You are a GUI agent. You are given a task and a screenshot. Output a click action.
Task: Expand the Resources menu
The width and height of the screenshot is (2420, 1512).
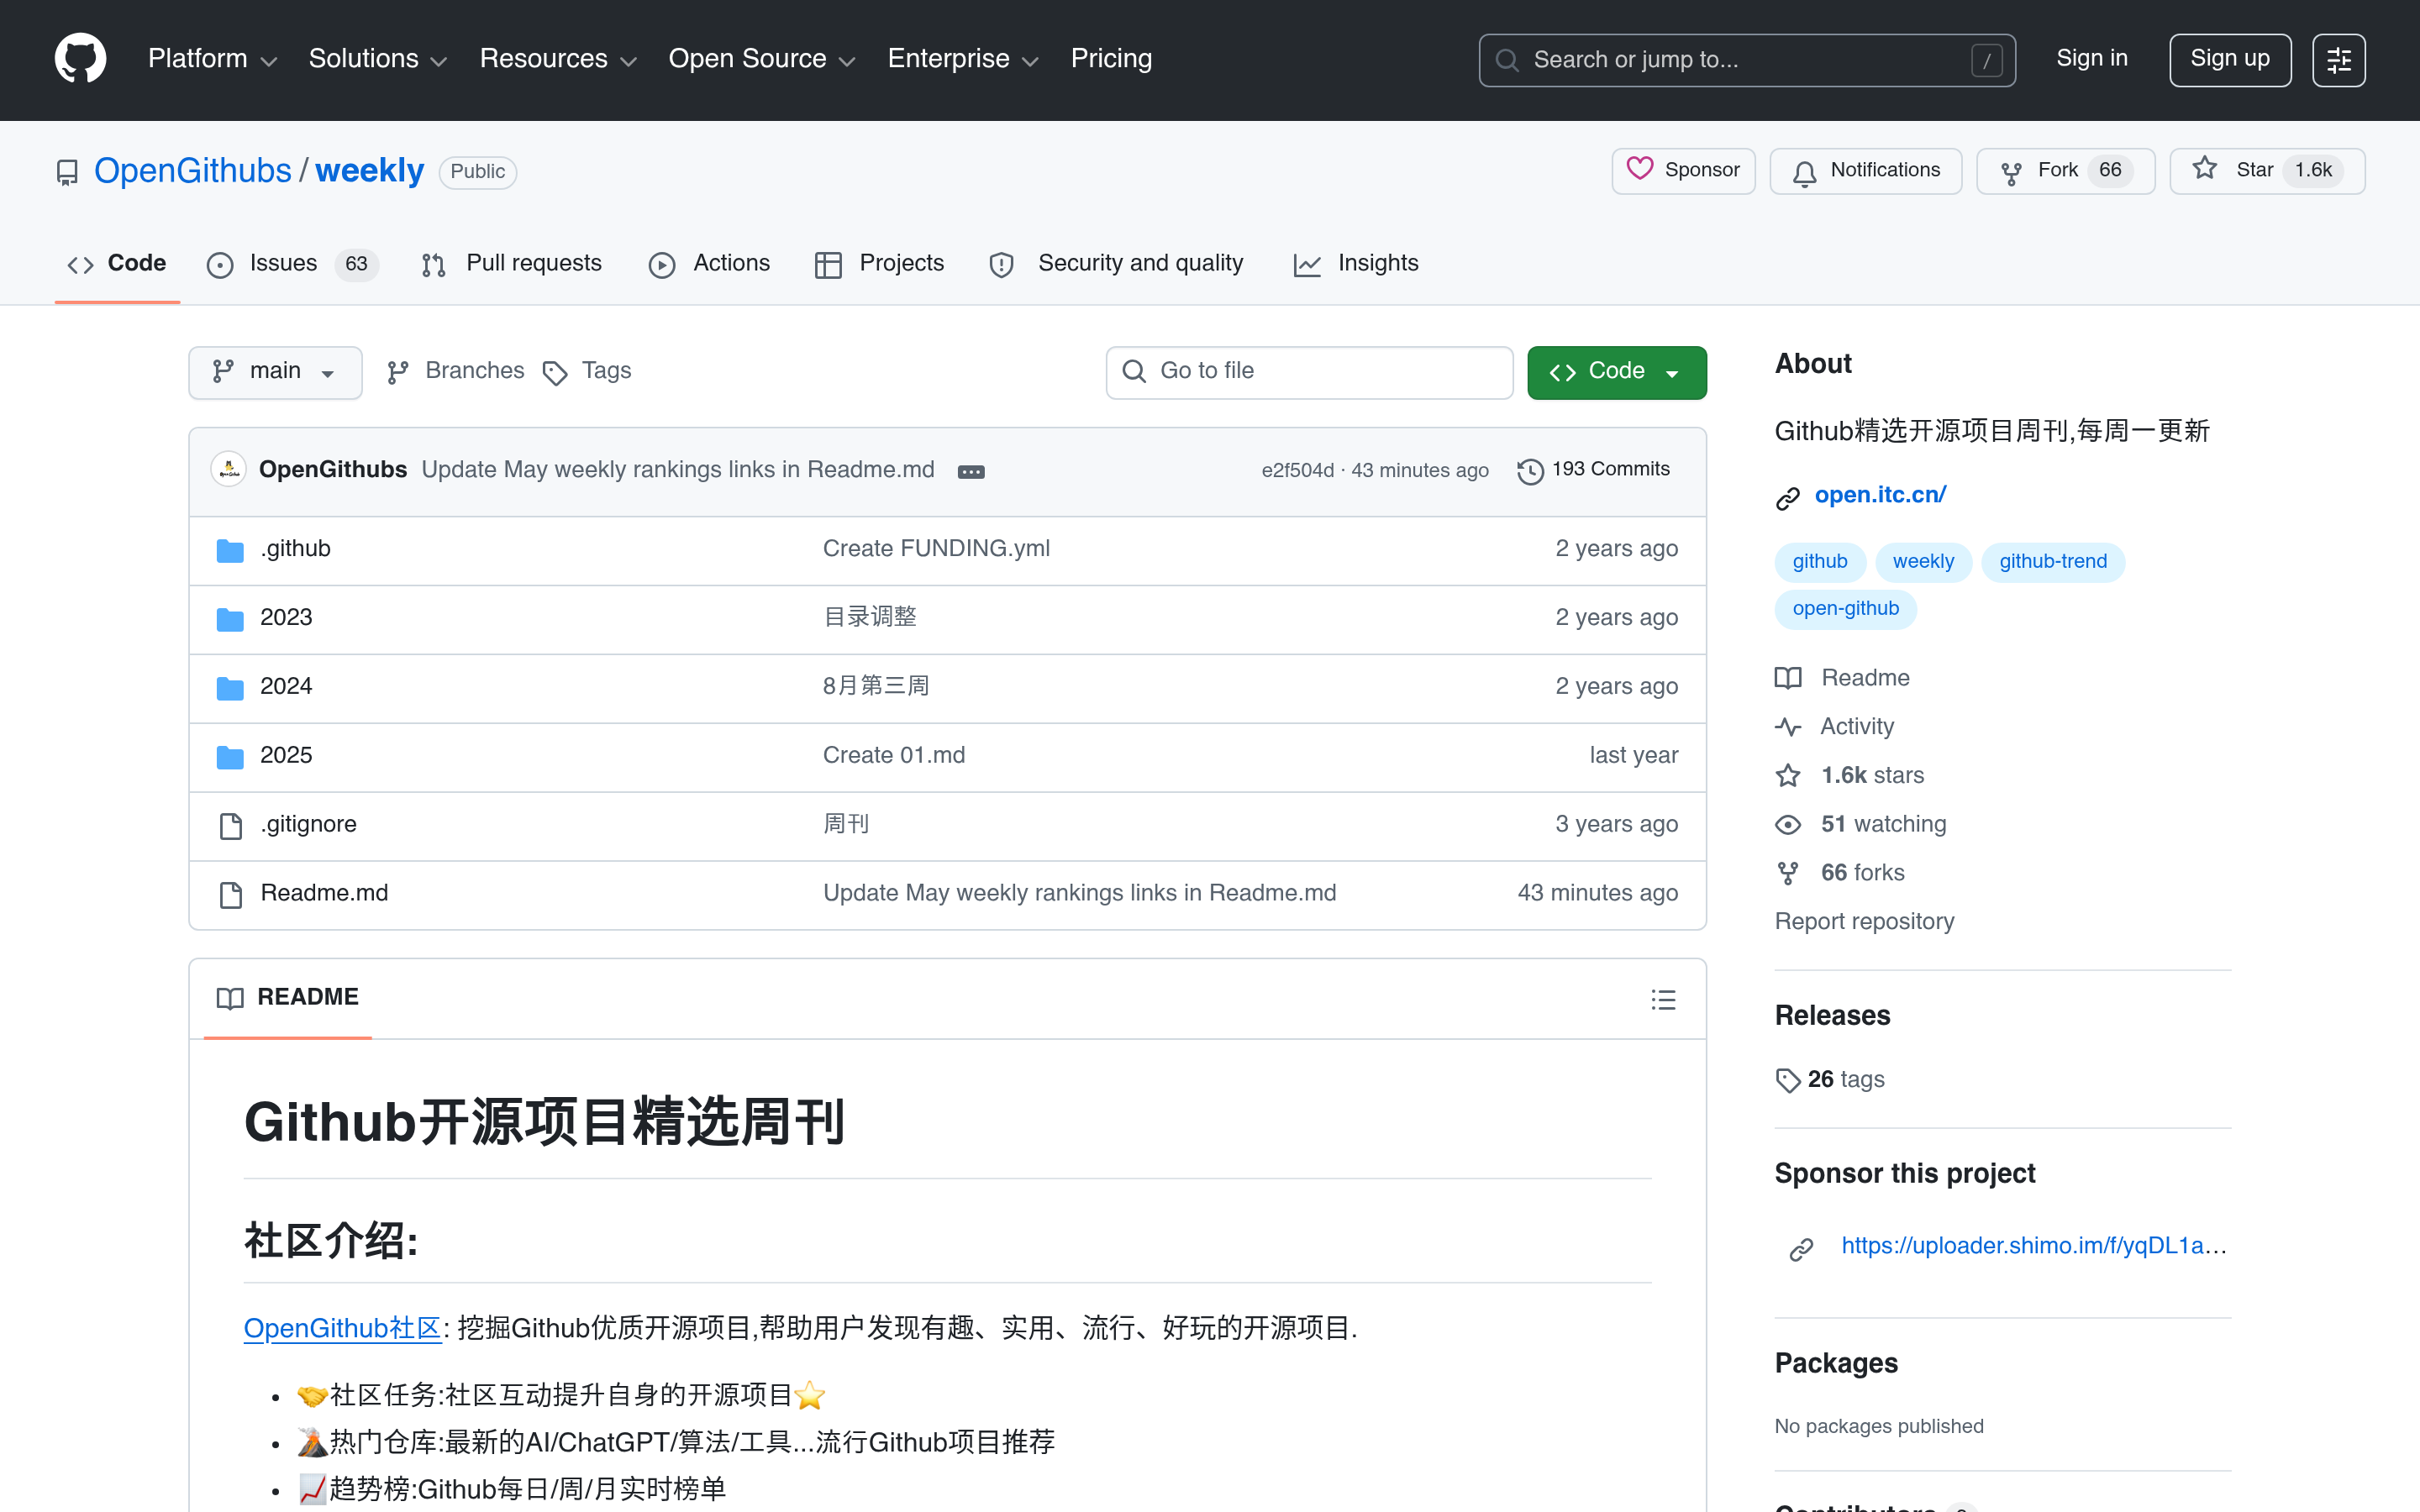[558, 59]
